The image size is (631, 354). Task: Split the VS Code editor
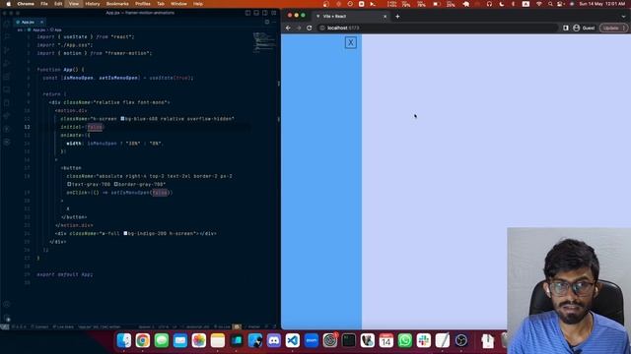point(267,22)
